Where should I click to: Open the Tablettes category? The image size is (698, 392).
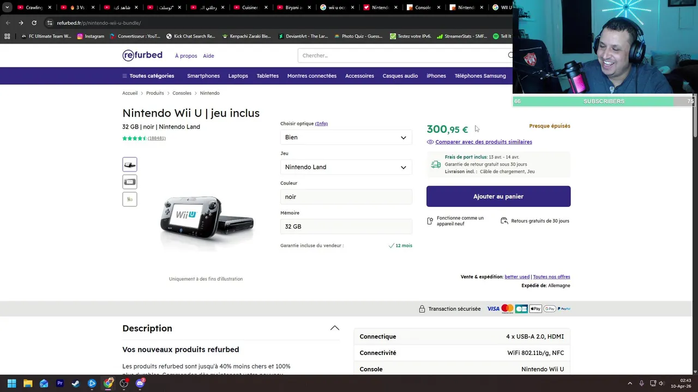268,76
